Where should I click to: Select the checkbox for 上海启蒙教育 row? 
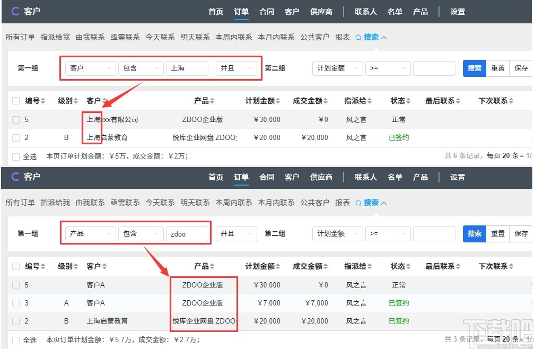click(x=15, y=137)
